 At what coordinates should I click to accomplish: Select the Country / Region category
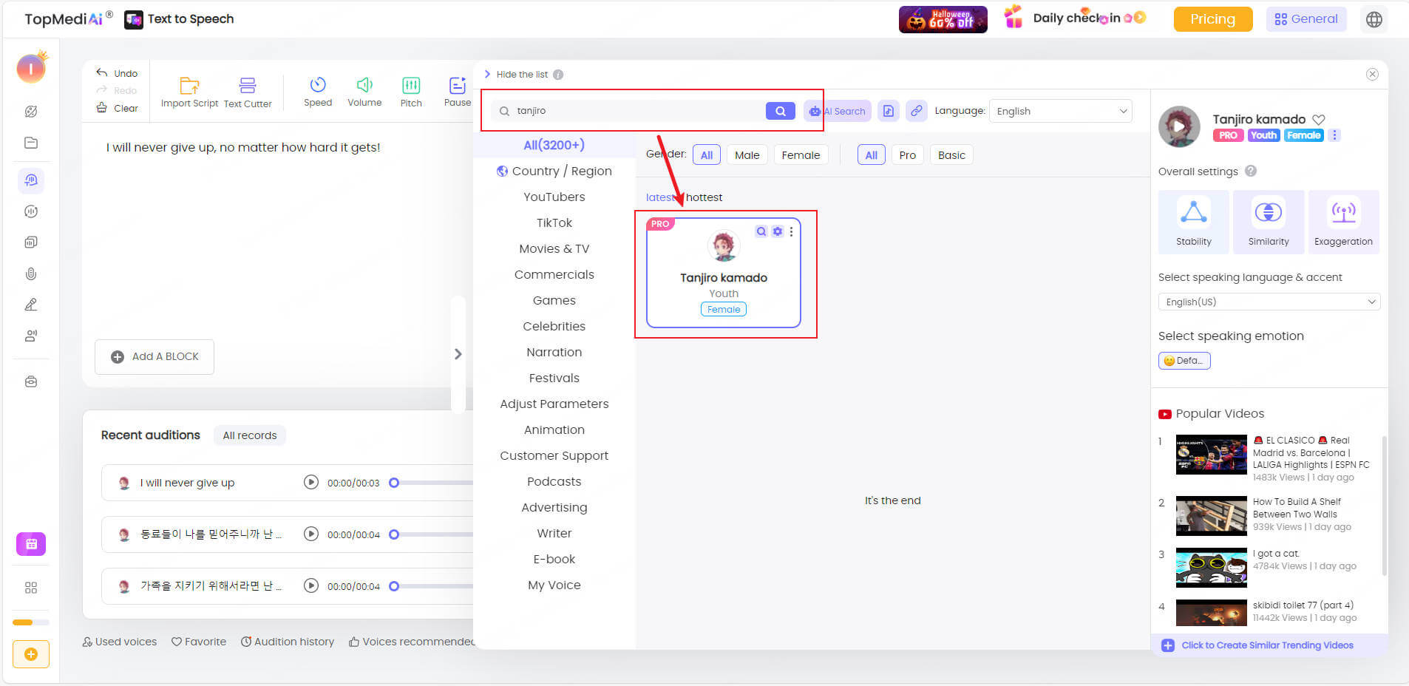click(554, 171)
